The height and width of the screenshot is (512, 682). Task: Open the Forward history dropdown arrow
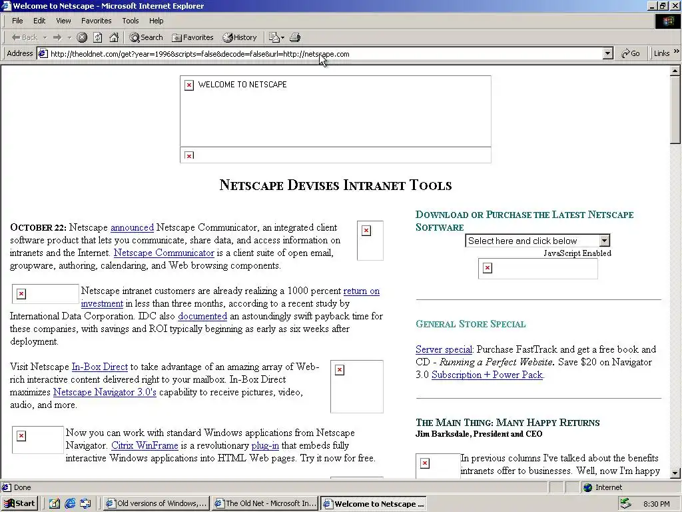point(69,37)
